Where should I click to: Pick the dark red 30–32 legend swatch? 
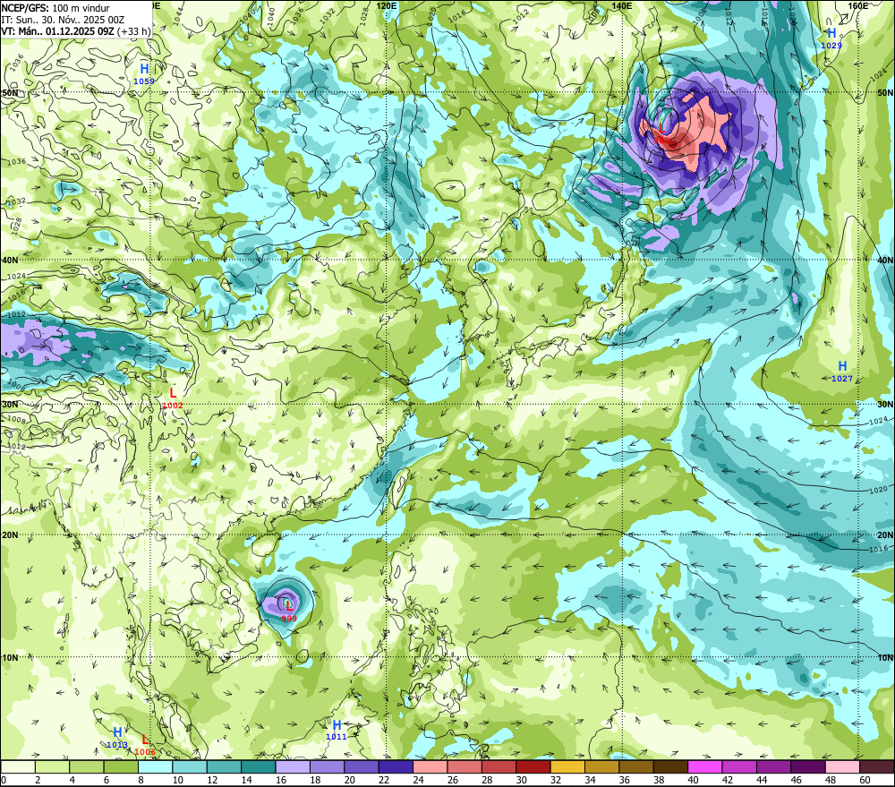[533, 766]
